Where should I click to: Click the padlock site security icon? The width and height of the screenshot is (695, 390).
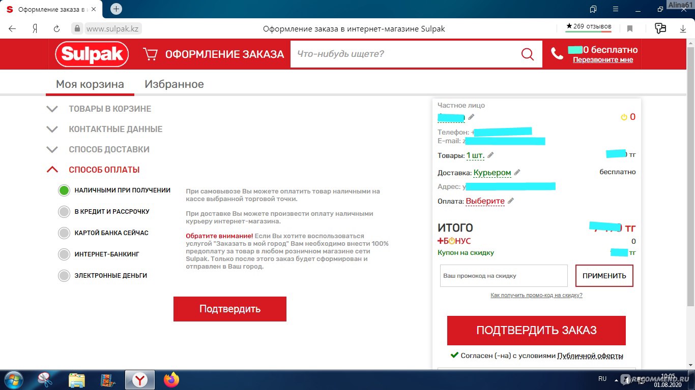(77, 29)
